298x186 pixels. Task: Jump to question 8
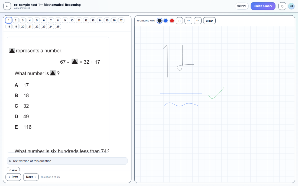pos(58,20)
